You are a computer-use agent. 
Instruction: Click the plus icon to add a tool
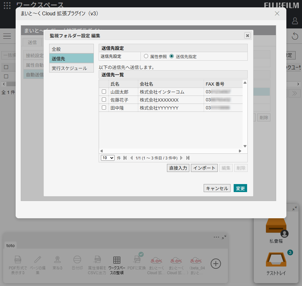pyautogui.click(x=216, y=264)
